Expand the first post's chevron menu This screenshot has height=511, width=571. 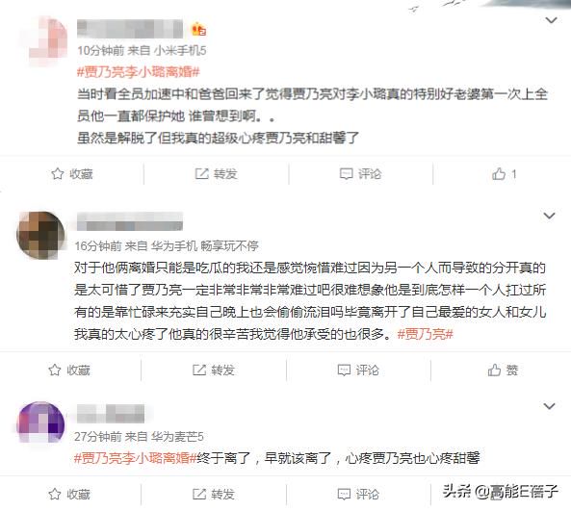pos(552,20)
